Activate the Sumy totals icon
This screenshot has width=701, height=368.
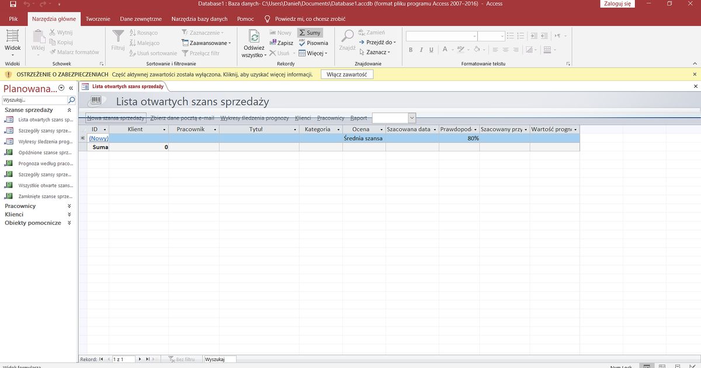tap(310, 32)
